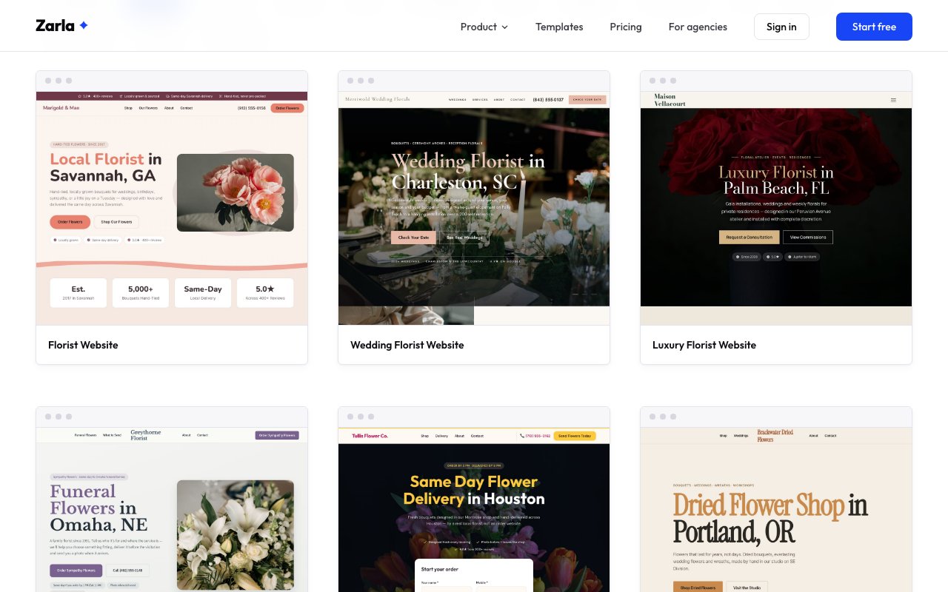The image size is (948, 592).
Task: Click Marigold & Mae brand name in preview
Action: point(61,108)
